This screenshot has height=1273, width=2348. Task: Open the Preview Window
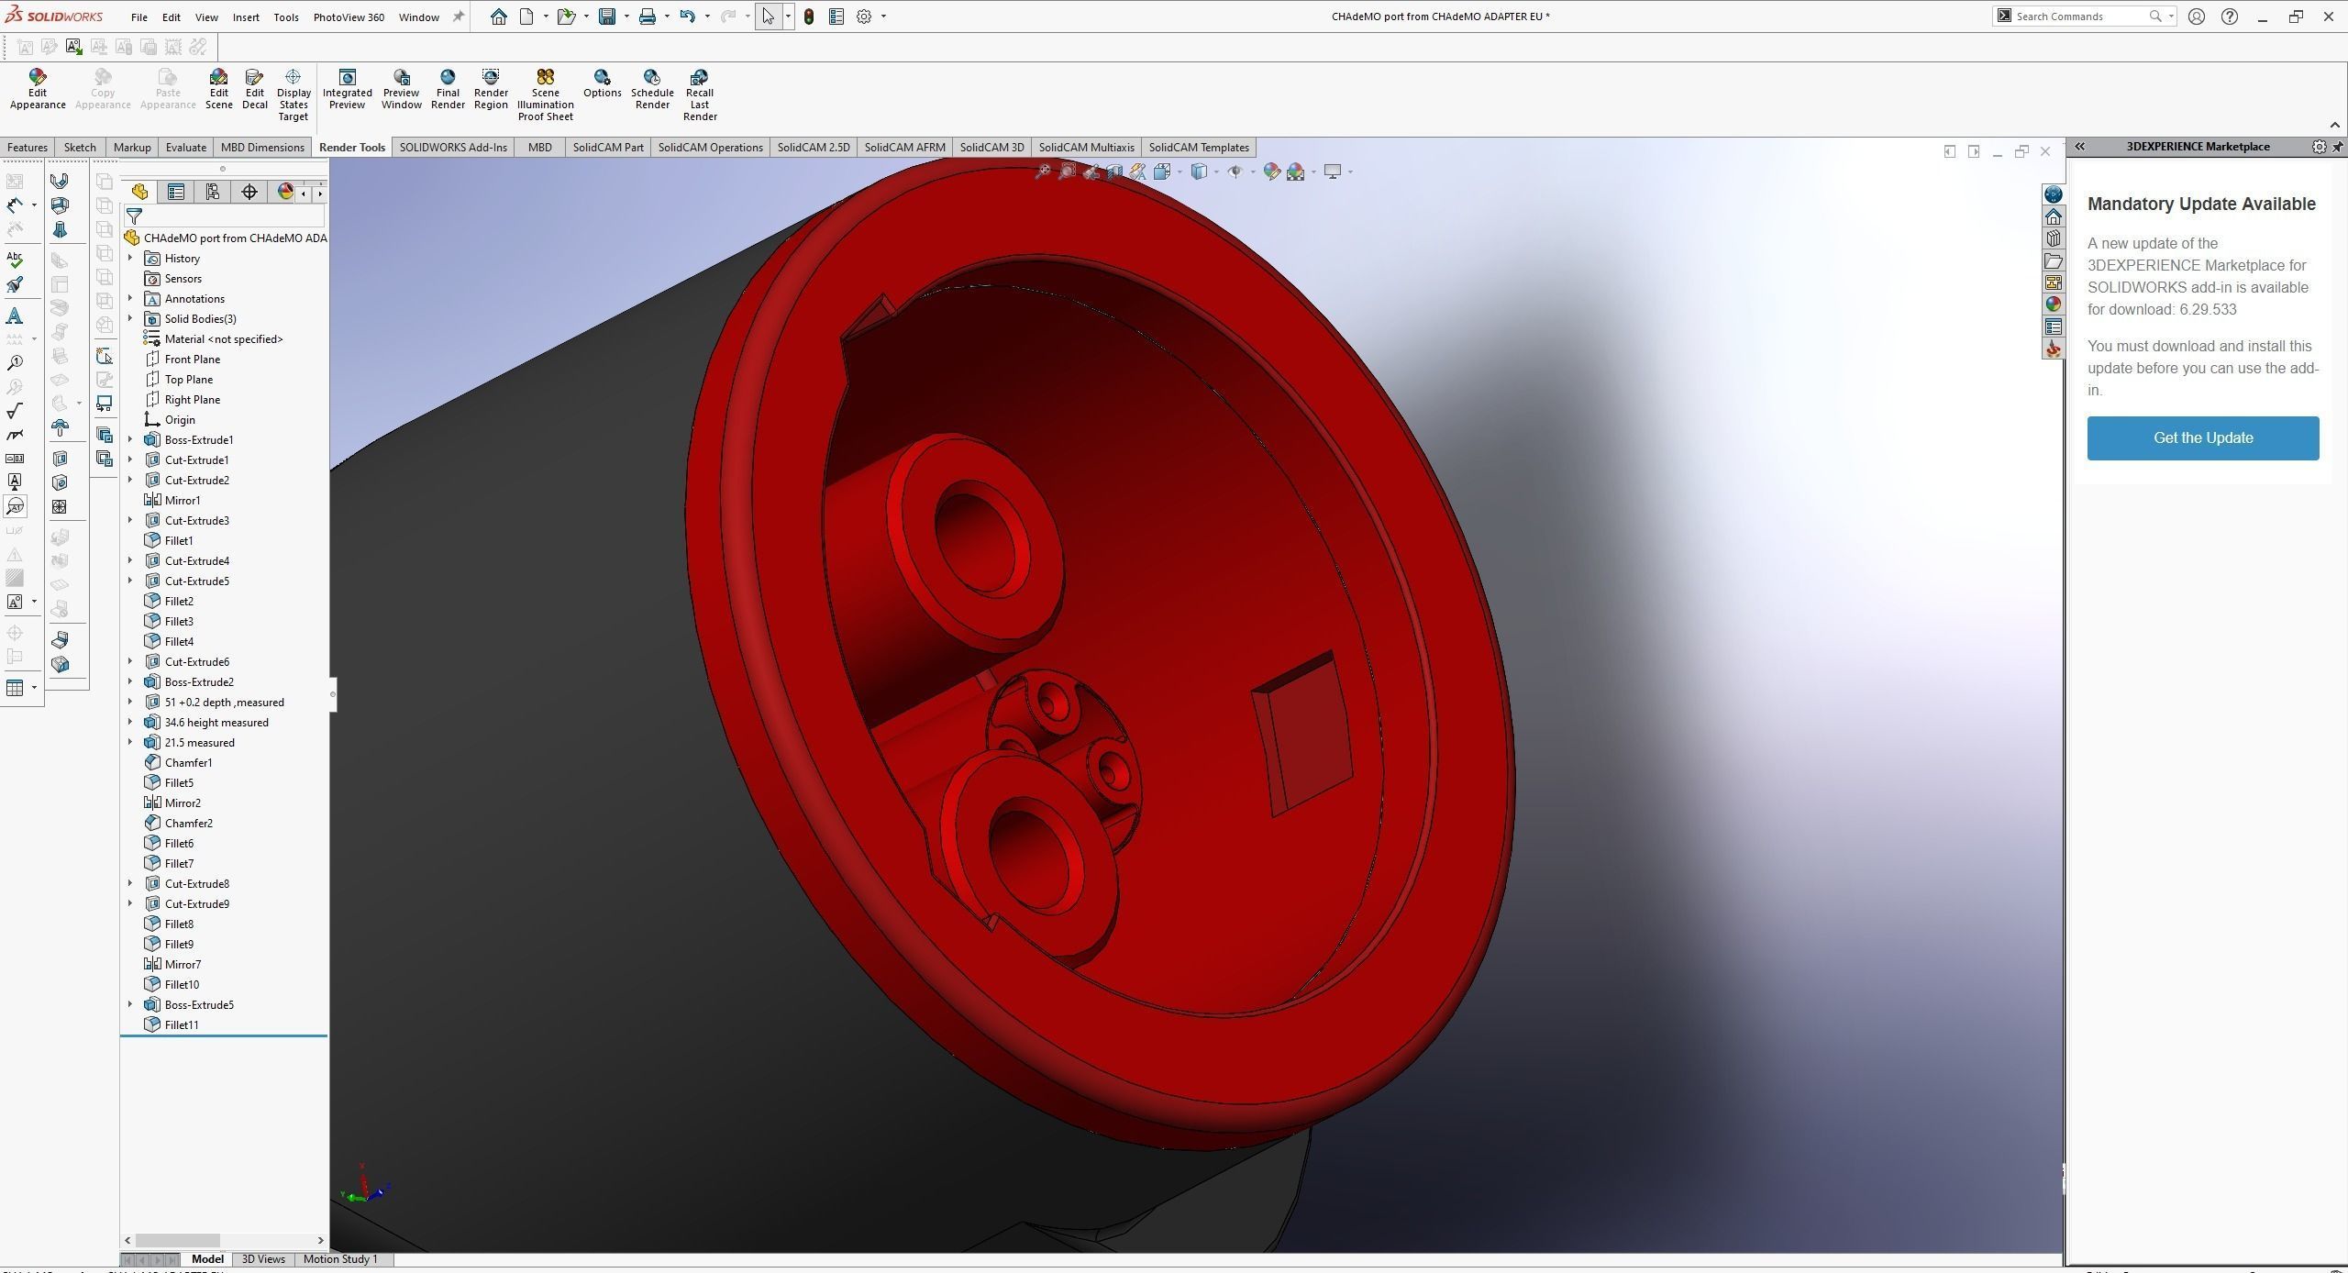pos(402,89)
